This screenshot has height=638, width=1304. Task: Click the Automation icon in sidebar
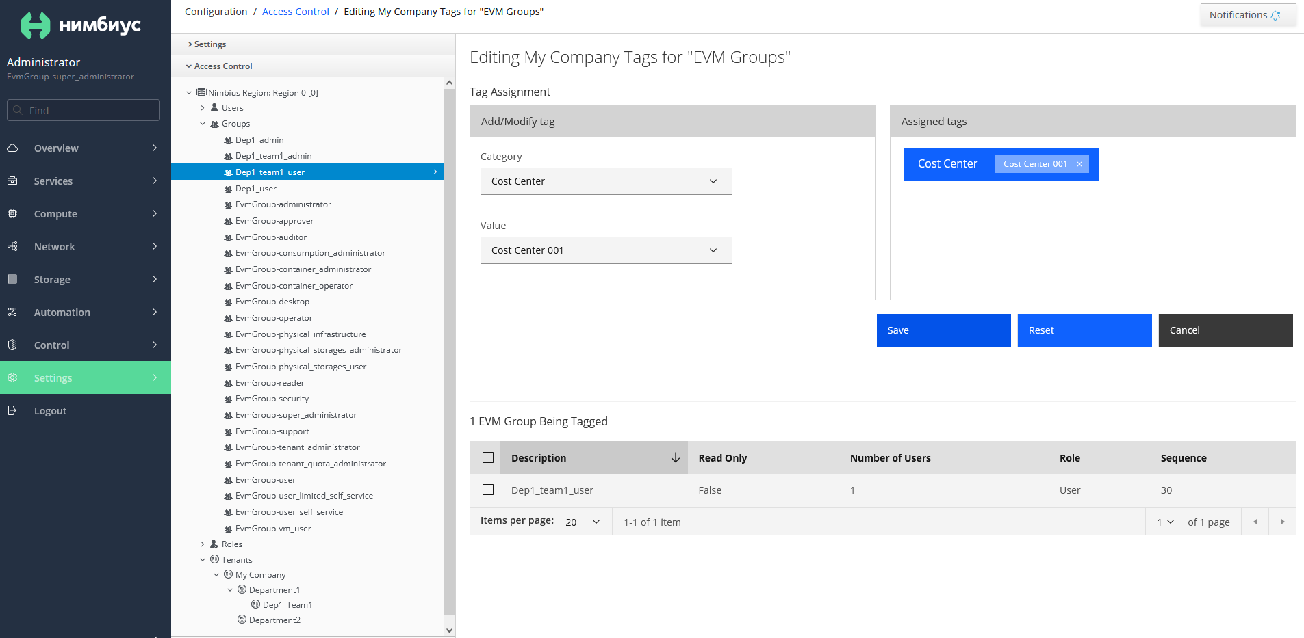click(12, 312)
